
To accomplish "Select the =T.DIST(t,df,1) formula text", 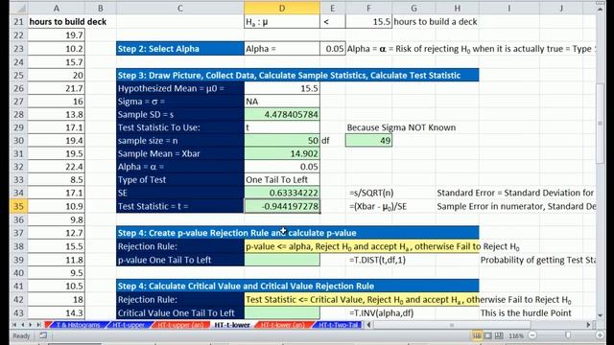I will (377, 260).
